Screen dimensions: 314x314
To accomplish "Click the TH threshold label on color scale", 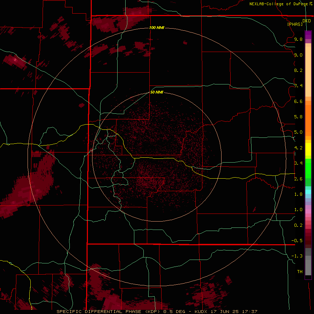I will coord(300,271).
